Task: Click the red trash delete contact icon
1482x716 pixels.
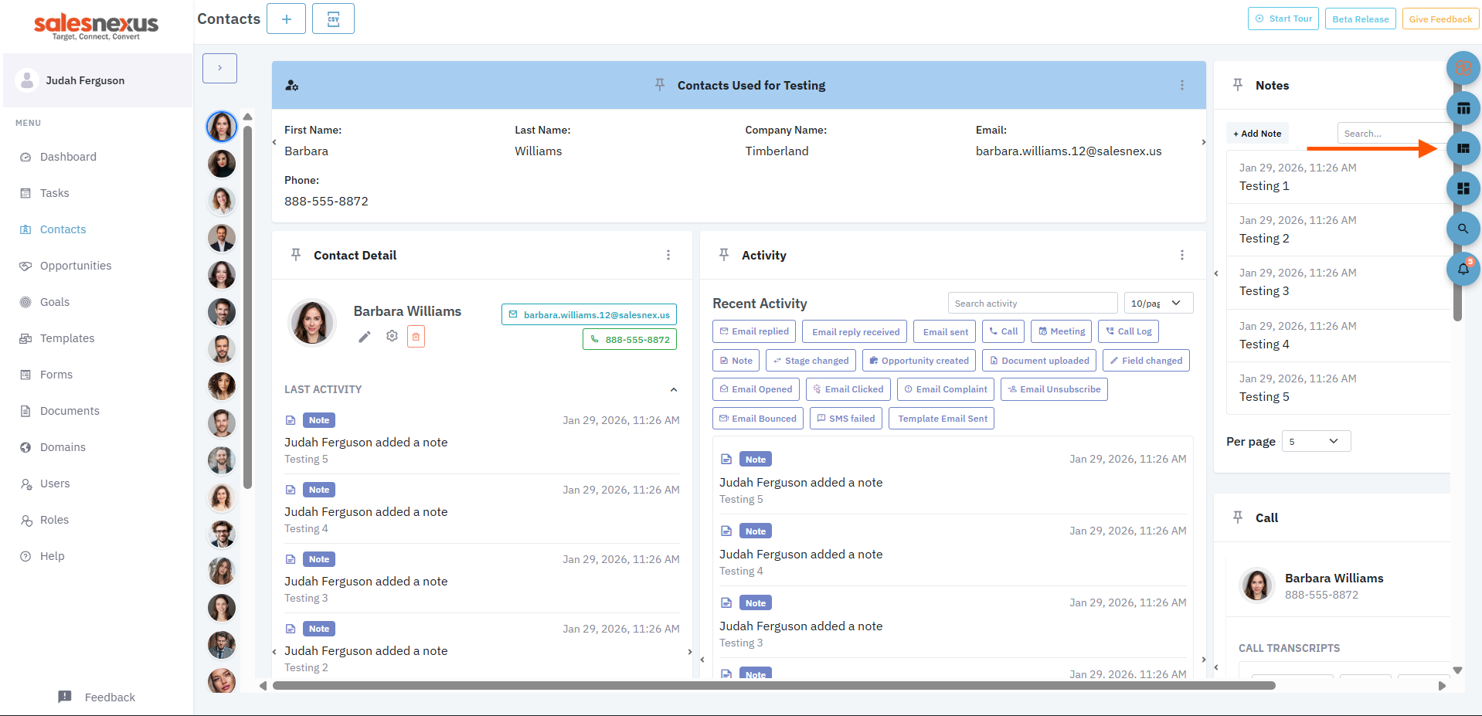Action: (416, 337)
